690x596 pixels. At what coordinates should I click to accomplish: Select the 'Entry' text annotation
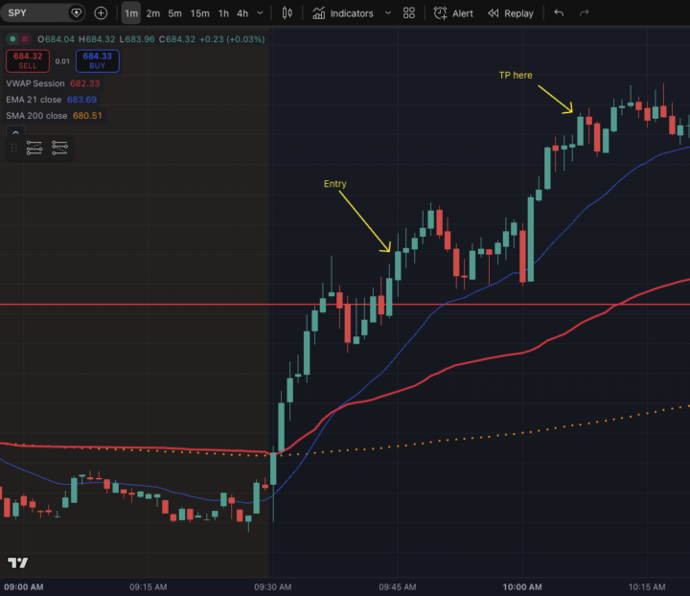[334, 184]
